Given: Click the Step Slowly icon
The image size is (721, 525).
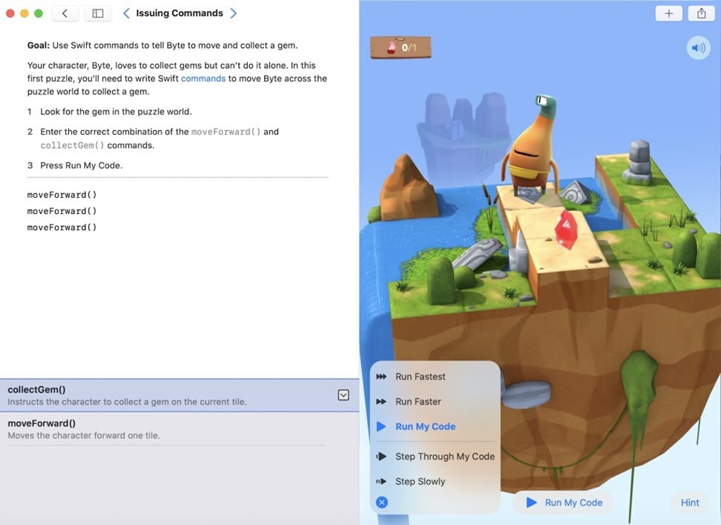Looking at the screenshot, I should click(x=381, y=481).
